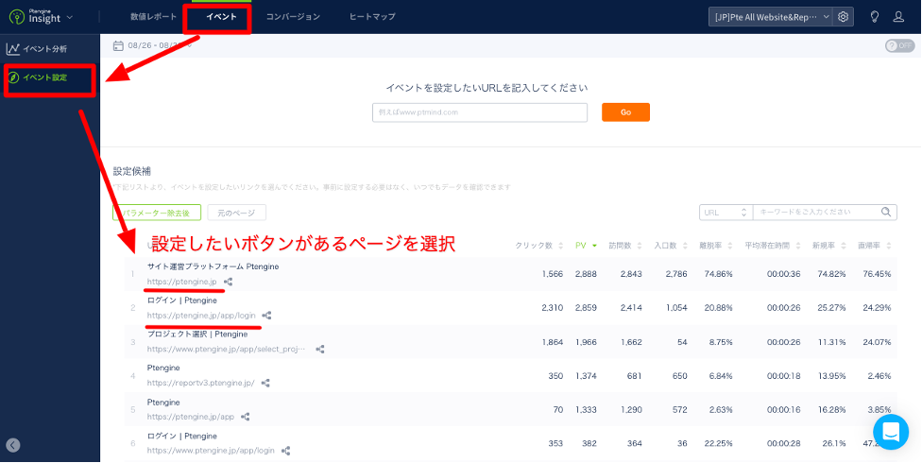The height and width of the screenshot is (463, 922).
Task: Click share icon beside reportv3.ptengine.jp
Action: click(x=265, y=383)
